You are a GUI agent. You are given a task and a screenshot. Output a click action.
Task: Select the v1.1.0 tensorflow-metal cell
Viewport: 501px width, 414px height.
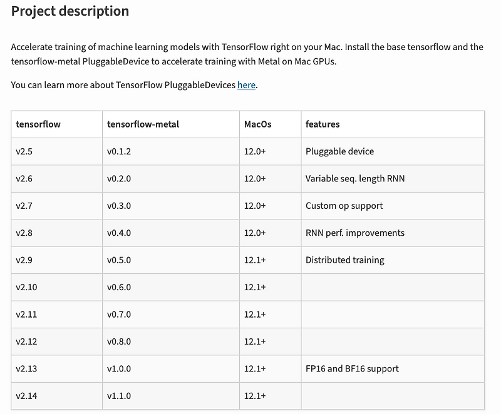click(119, 396)
